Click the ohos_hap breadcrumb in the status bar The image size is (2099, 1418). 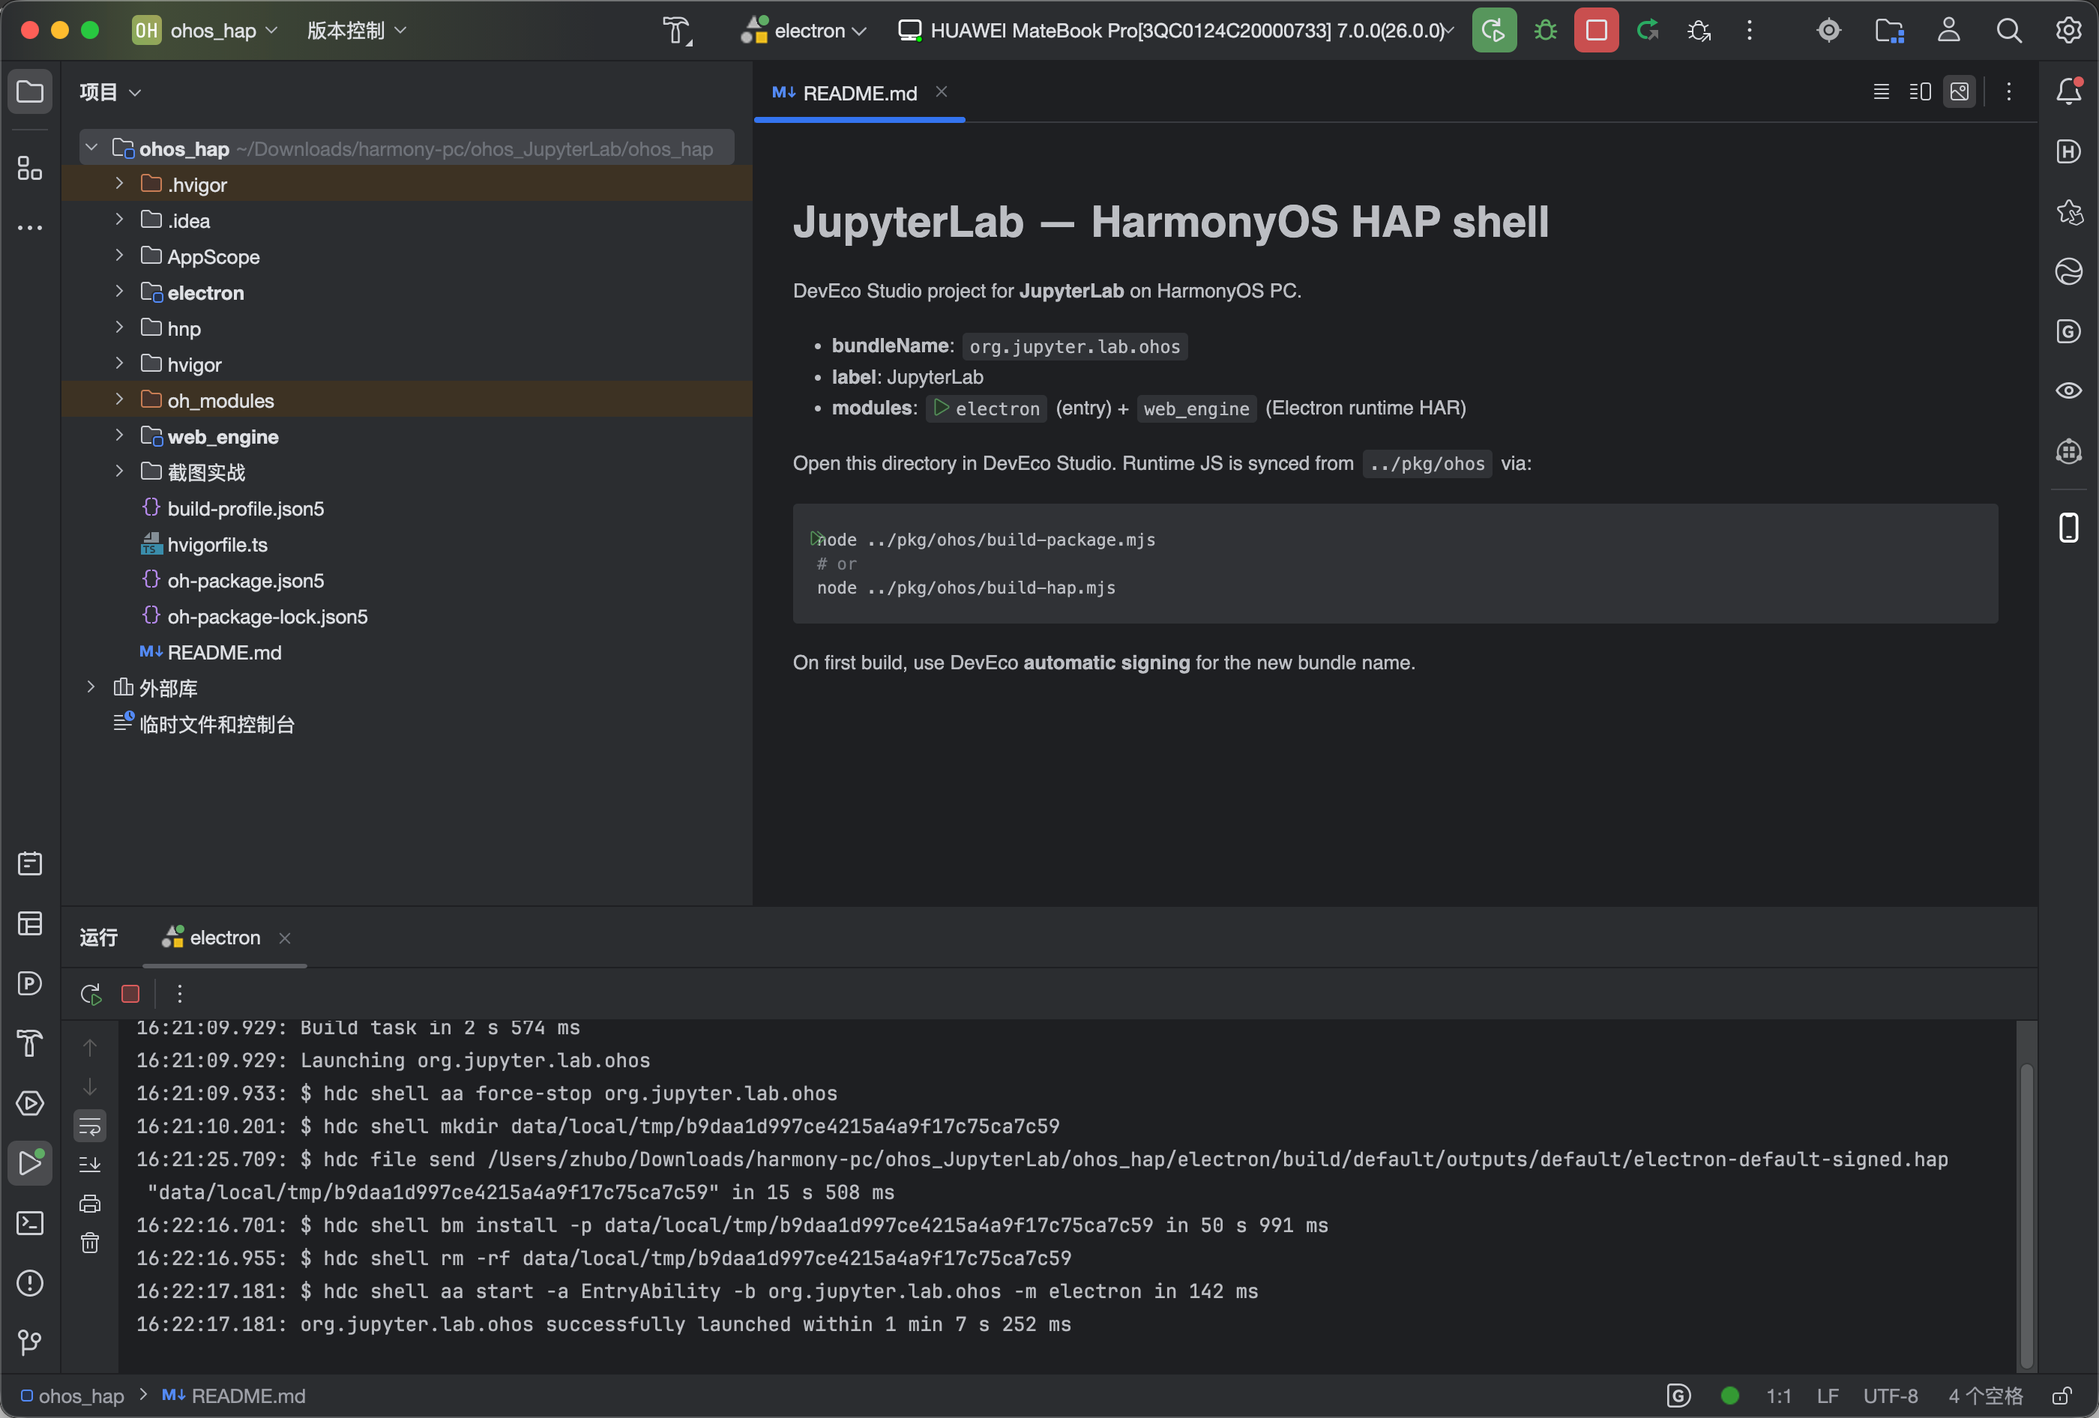(x=72, y=1396)
